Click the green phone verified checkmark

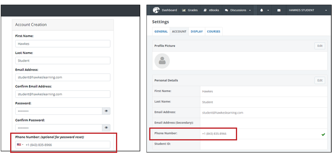(323, 134)
